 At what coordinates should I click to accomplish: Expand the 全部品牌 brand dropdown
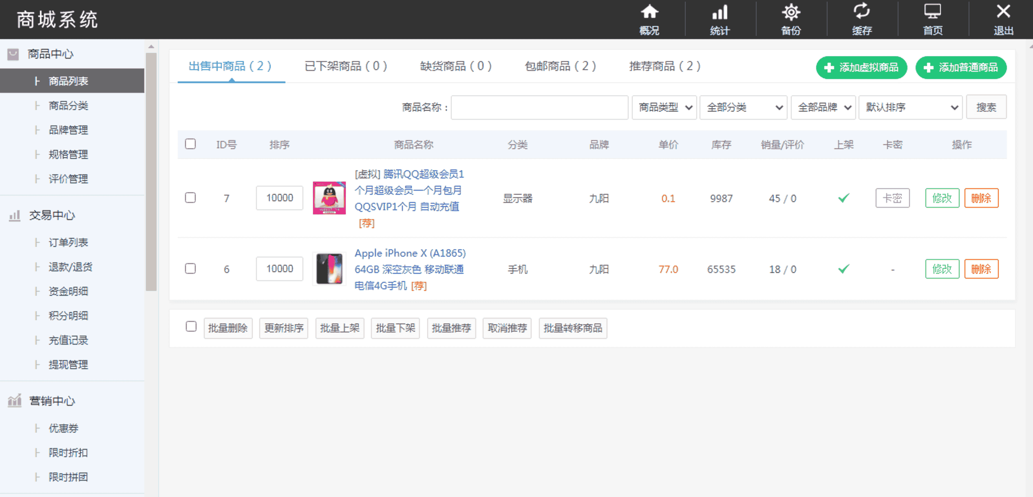point(823,107)
